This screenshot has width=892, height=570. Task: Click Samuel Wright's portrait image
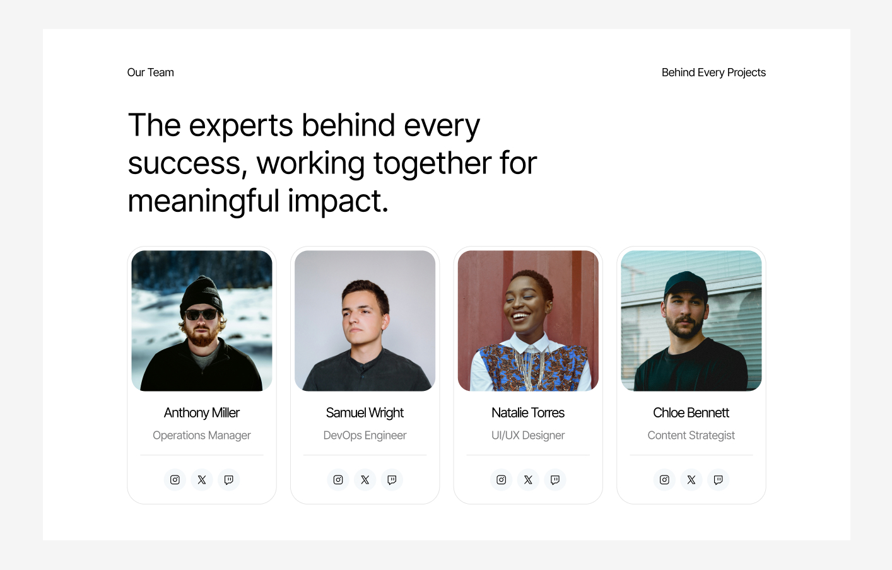coord(365,320)
